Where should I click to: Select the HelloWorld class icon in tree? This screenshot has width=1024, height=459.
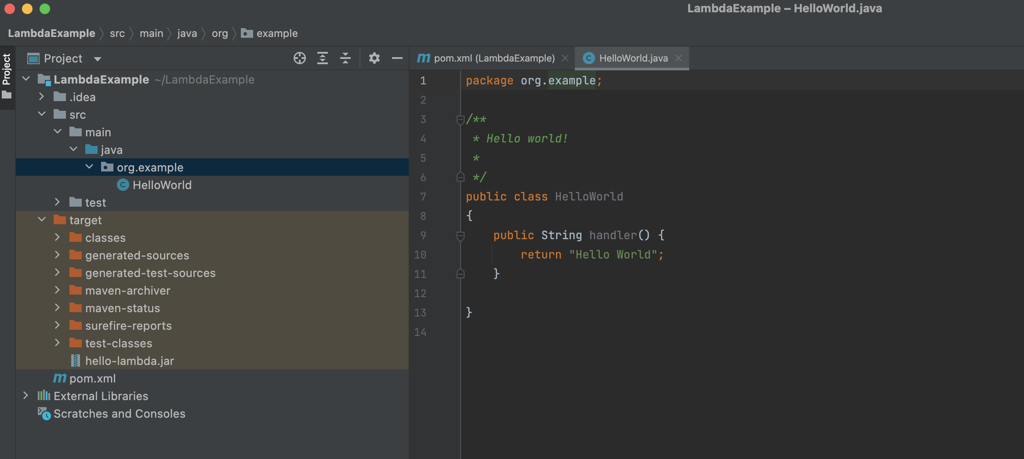tap(123, 185)
